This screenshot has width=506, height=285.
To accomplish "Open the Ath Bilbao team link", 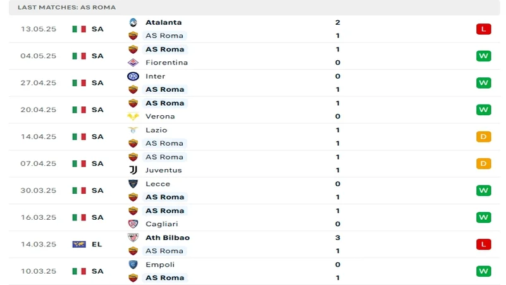I will pyautogui.click(x=167, y=237).
